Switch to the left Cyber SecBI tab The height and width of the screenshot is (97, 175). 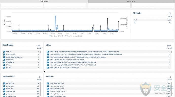[x=44, y=1]
